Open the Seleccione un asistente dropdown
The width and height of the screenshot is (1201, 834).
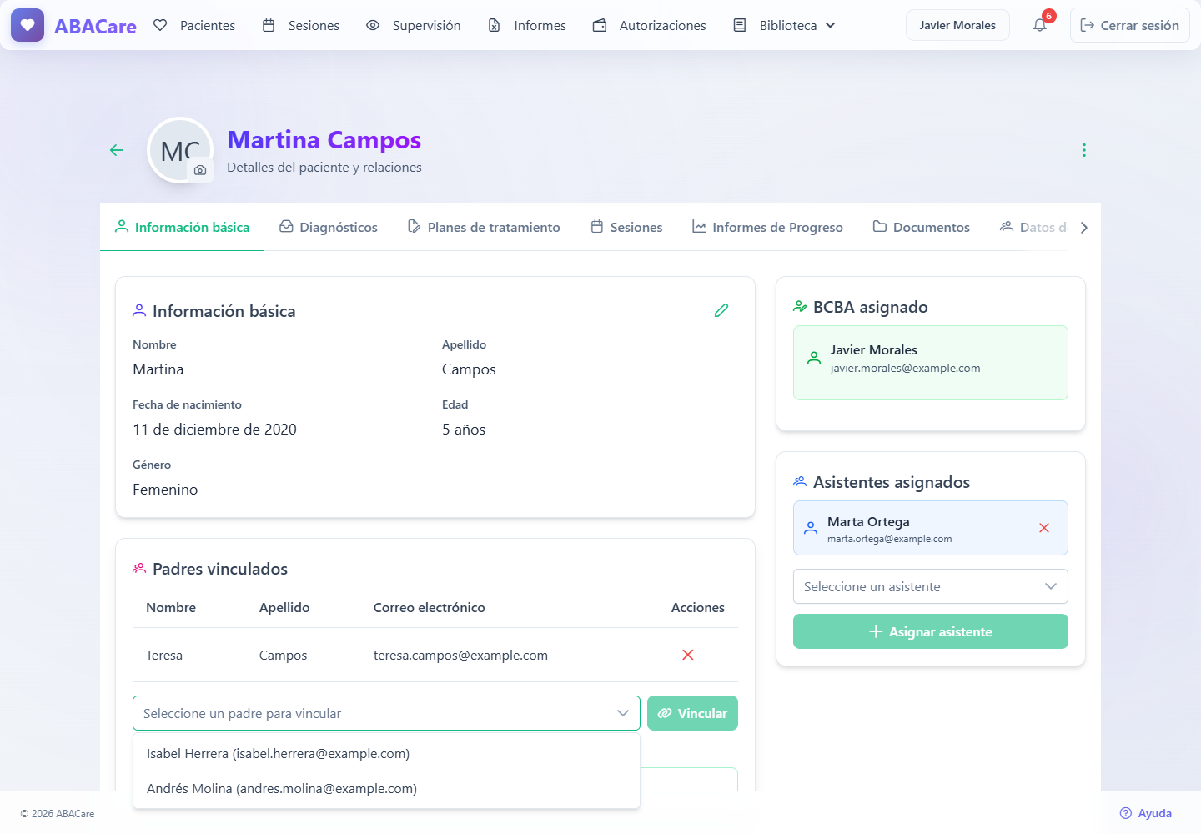(x=931, y=586)
